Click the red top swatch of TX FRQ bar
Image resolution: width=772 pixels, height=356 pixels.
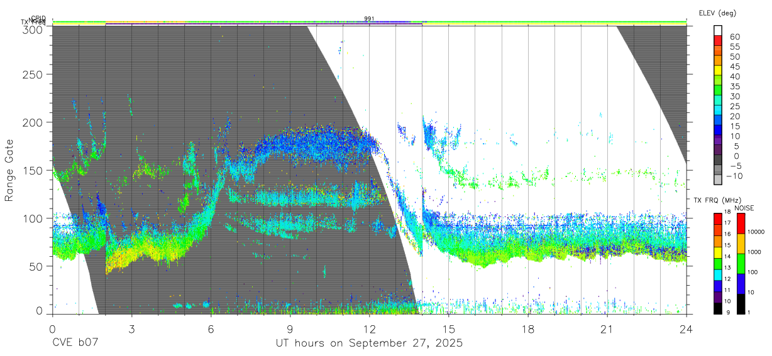point(718,218)
